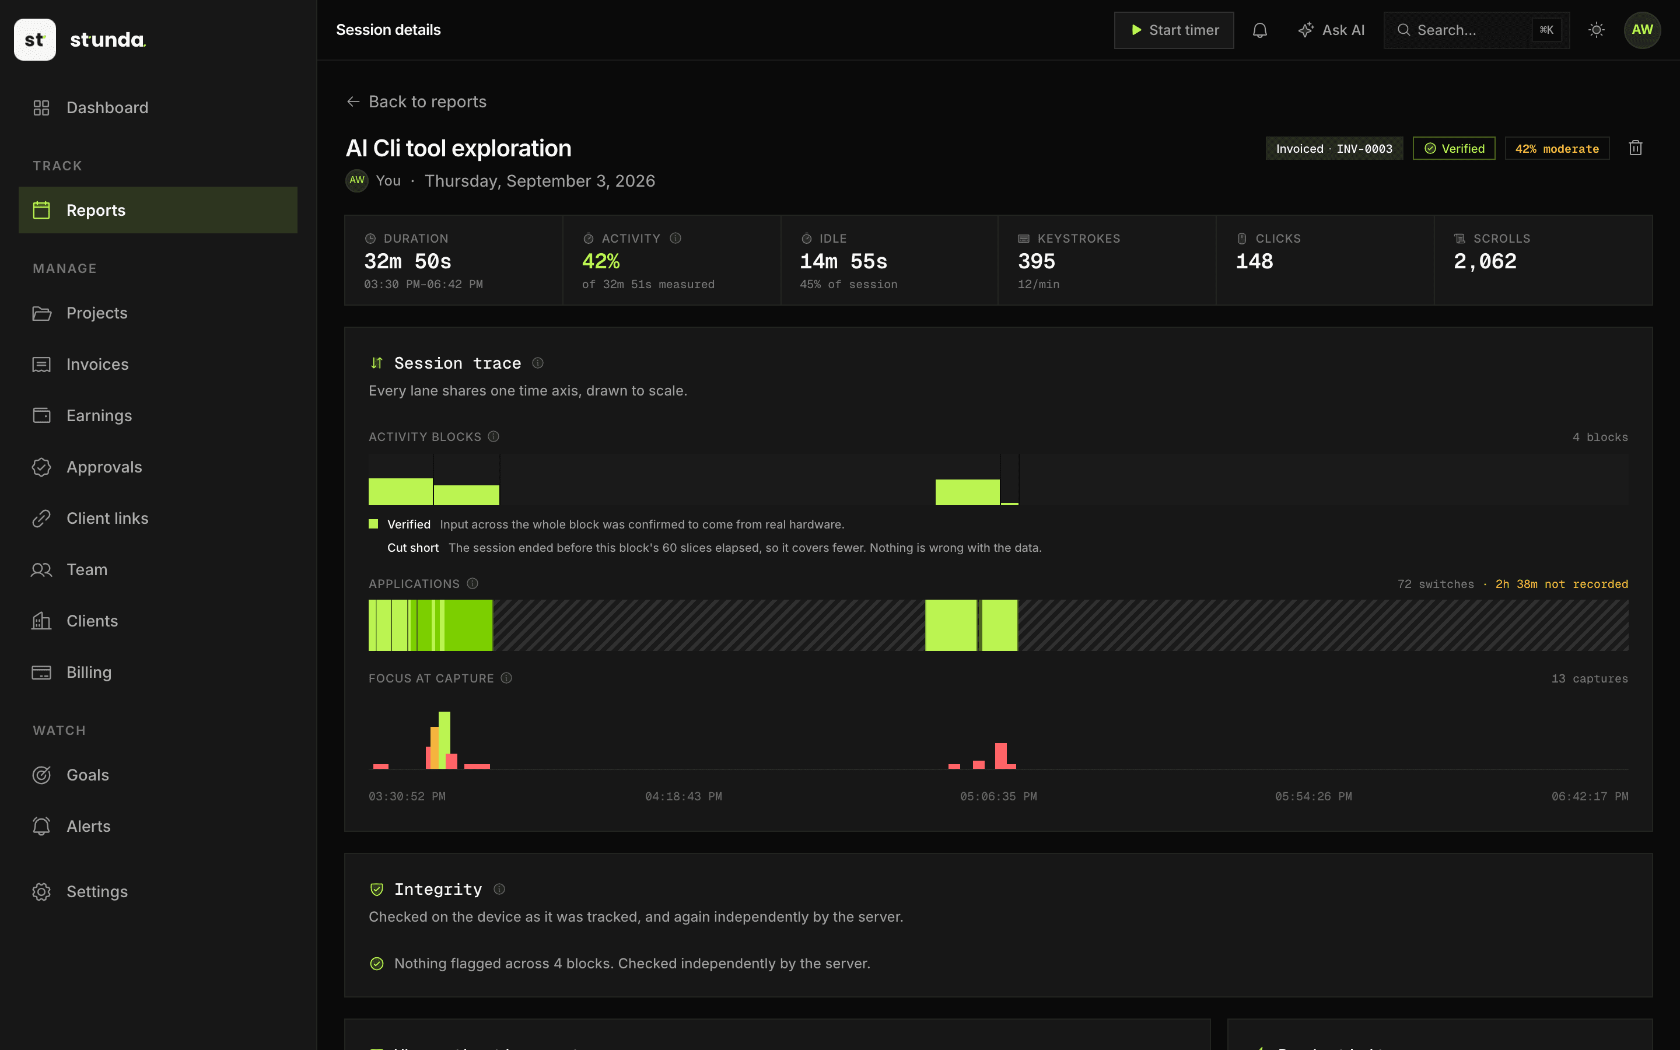1680x1050 pixels.
Task: Open Approvals in the sidebar
Action: (x=157, y=467)
